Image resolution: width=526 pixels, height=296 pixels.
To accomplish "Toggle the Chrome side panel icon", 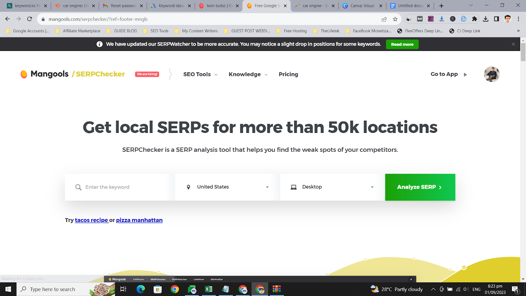I will 496,19.
